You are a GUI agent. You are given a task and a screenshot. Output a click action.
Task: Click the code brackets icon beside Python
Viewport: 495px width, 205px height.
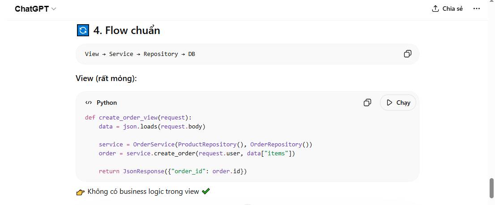click(89, 102)
